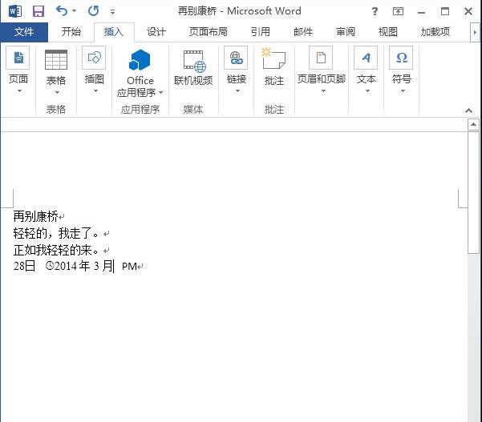Screen dimensions: 482x422
Task: Open the 页面布局 tab
Action: [x=208, y=32]
